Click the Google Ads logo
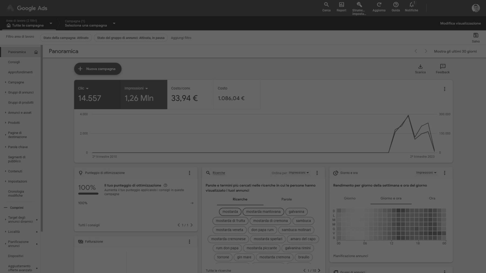Image resolution: width=486 pixels, height=273 pixels. [x=27, y=8]
